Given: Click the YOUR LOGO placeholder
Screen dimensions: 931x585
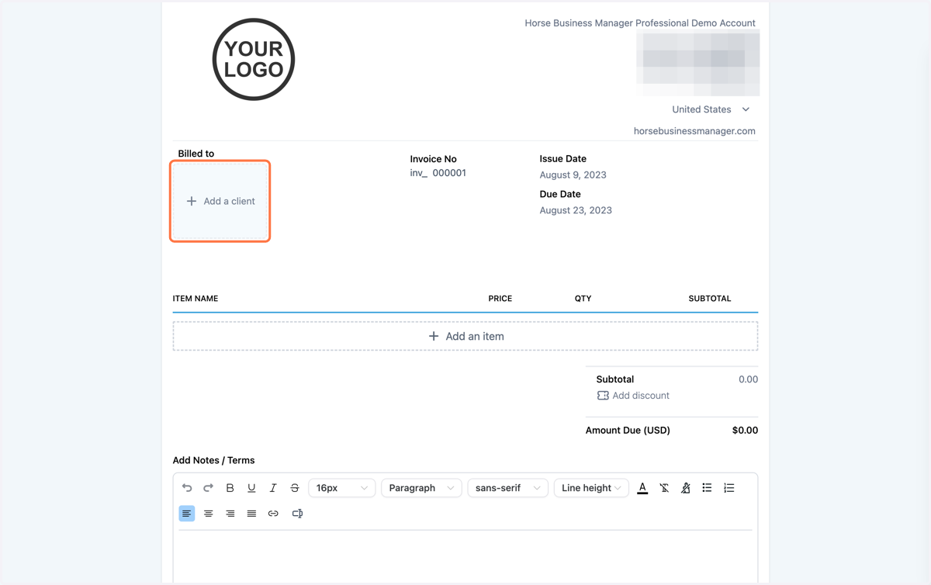Looking at the screenshot, I should [x=254, y=60].
